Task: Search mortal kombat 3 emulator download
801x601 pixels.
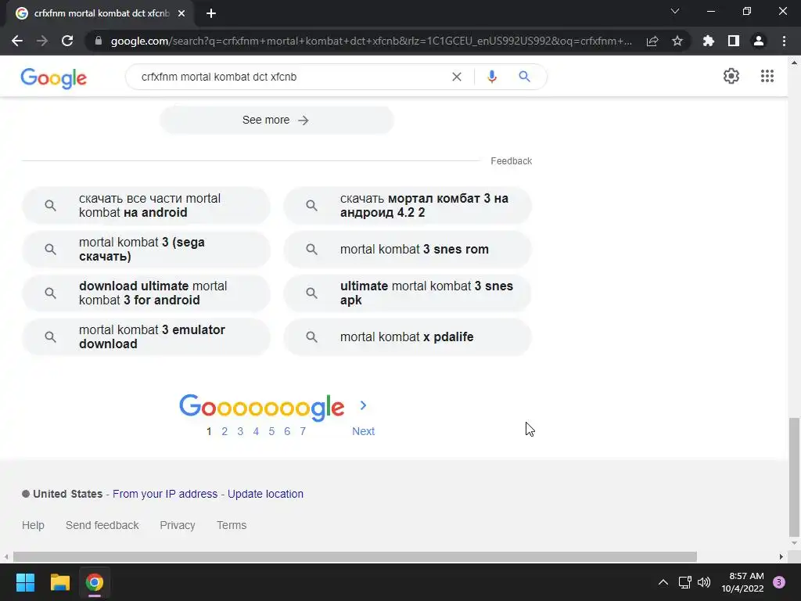Action: pos(146,337)
